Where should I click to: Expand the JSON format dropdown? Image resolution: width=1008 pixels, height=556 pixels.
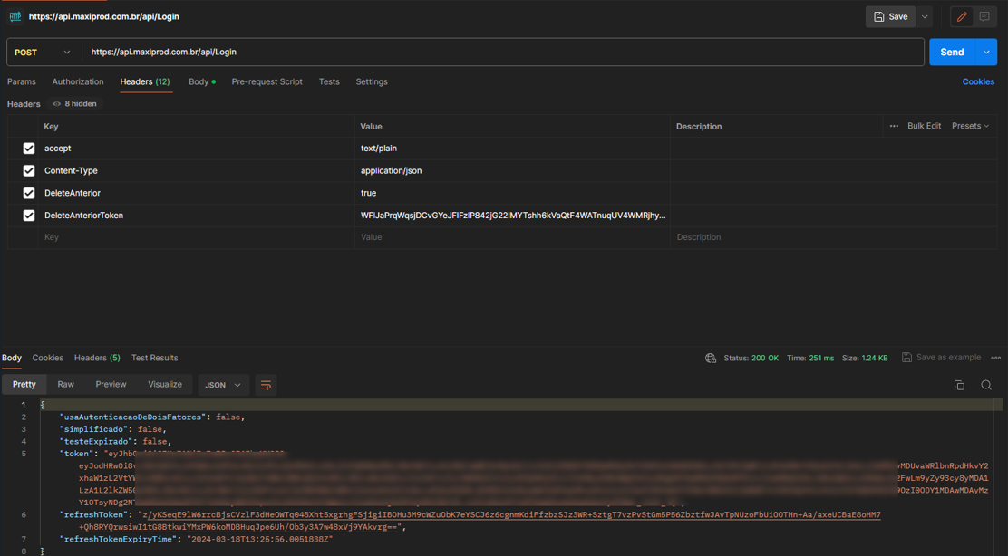coord(223,385)
